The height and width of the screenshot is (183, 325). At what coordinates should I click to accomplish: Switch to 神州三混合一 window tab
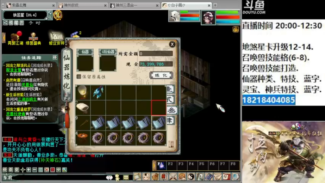pyautogui.click(x=134, y=5)
